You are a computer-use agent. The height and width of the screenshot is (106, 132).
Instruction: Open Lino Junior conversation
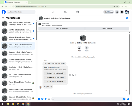18,68
